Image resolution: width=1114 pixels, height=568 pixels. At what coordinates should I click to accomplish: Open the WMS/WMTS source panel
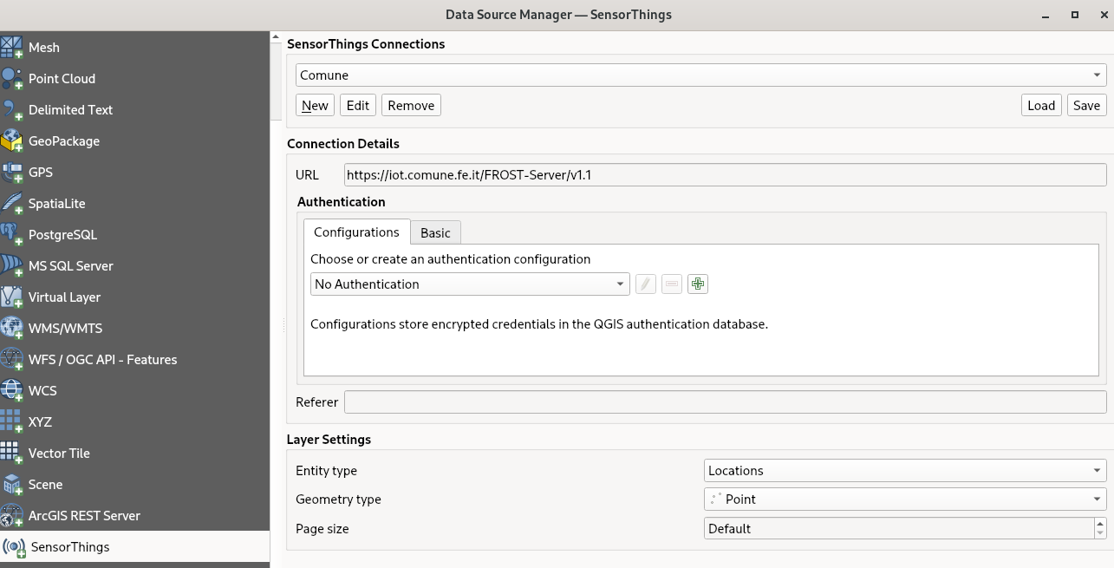[65, 329]
